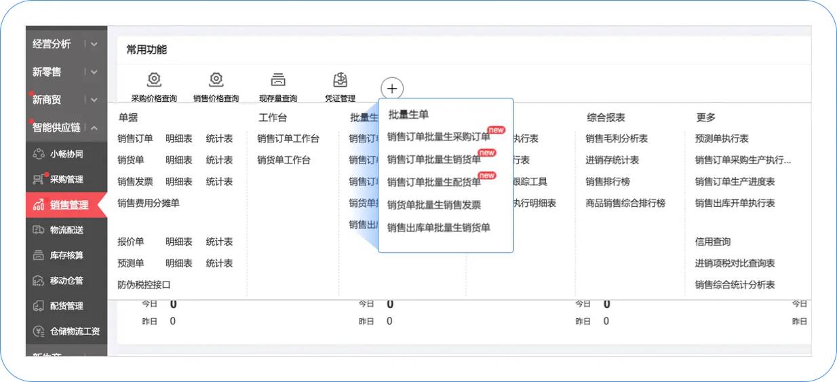Choose 销货单批量生销售发票 in popup

pyautogui.click(x=434, y=205)
